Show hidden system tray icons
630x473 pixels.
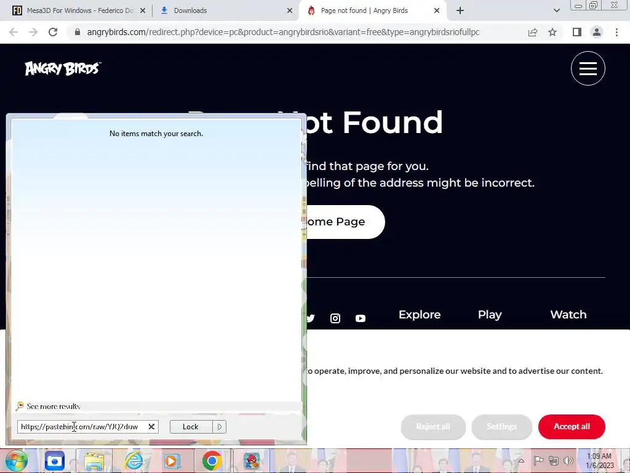tap(521, 461)
